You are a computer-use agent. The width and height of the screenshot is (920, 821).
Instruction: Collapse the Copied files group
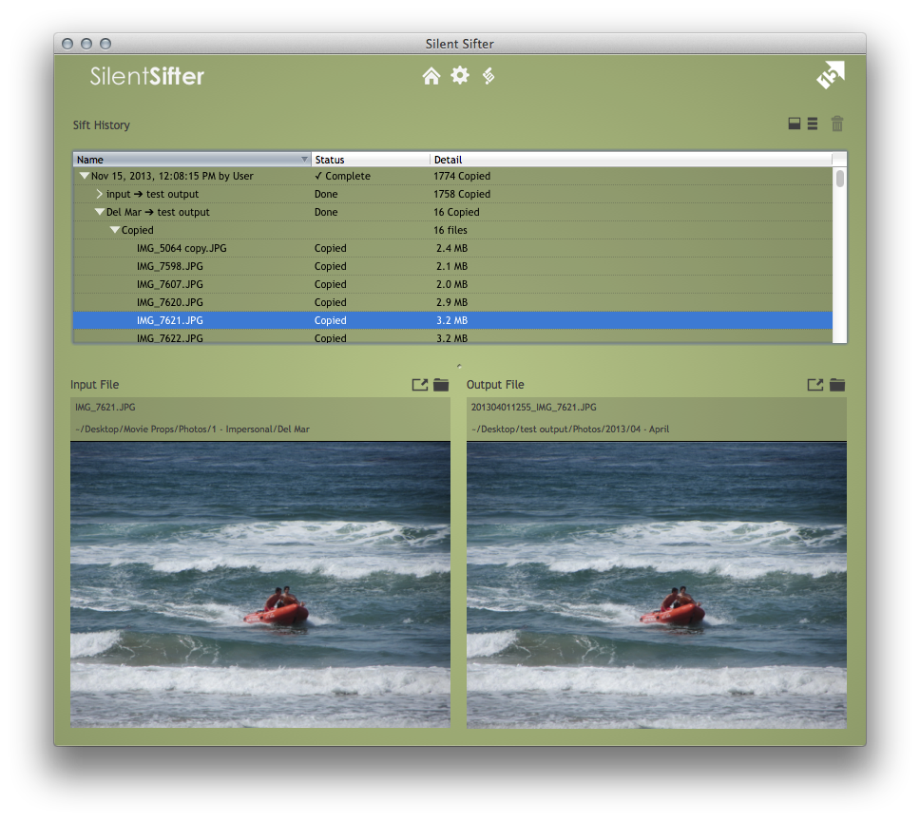(x=114, y=230)
